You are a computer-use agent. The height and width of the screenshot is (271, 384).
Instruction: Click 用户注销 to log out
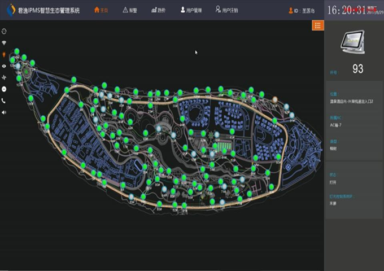click(226, 10)
